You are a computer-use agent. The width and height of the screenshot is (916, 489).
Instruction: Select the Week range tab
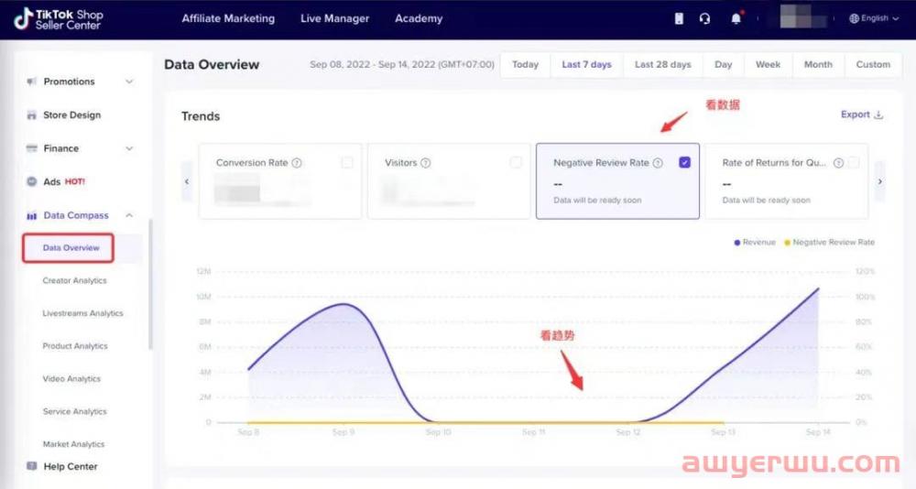click(x=768, y=64)
